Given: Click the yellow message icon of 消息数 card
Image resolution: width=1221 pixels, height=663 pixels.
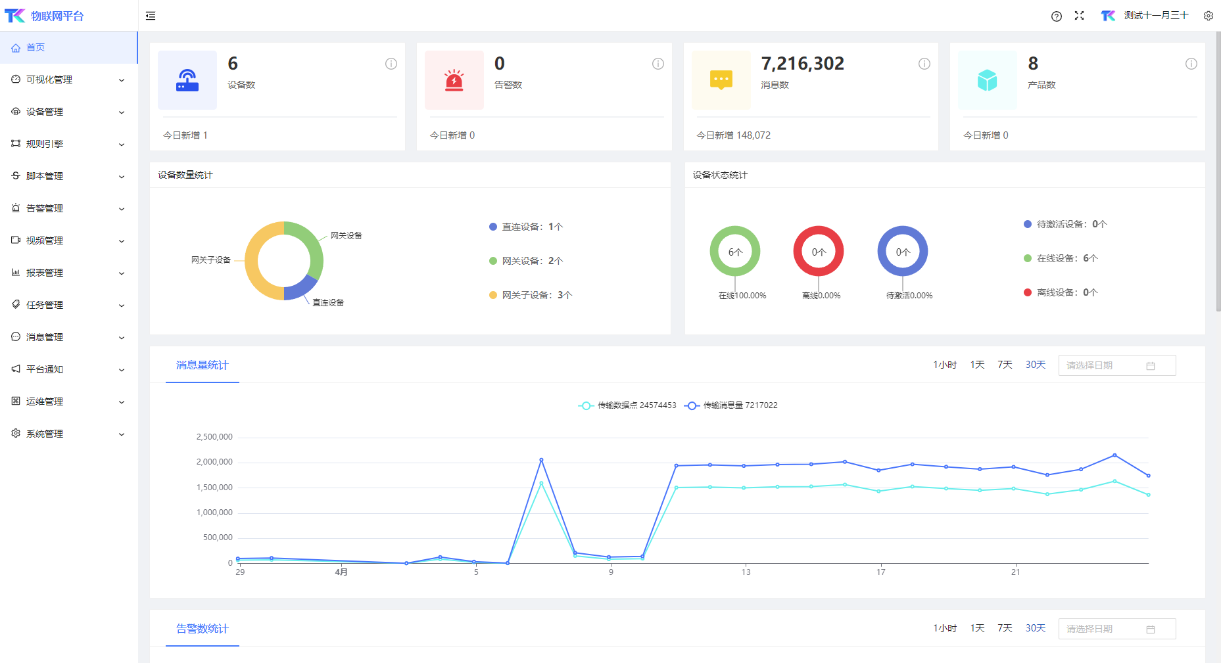Looking at the screenshot, I should click(721, 80).
